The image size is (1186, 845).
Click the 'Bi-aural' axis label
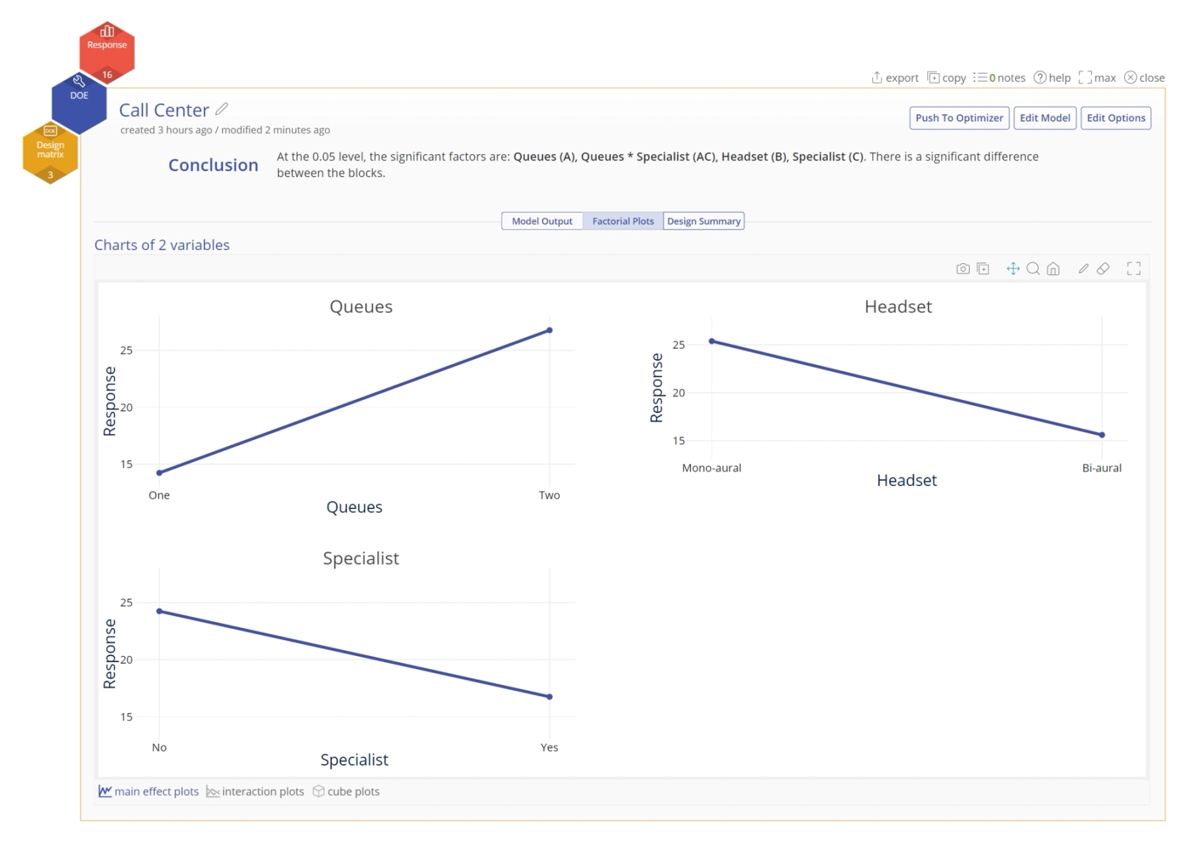pos(1102,468)
